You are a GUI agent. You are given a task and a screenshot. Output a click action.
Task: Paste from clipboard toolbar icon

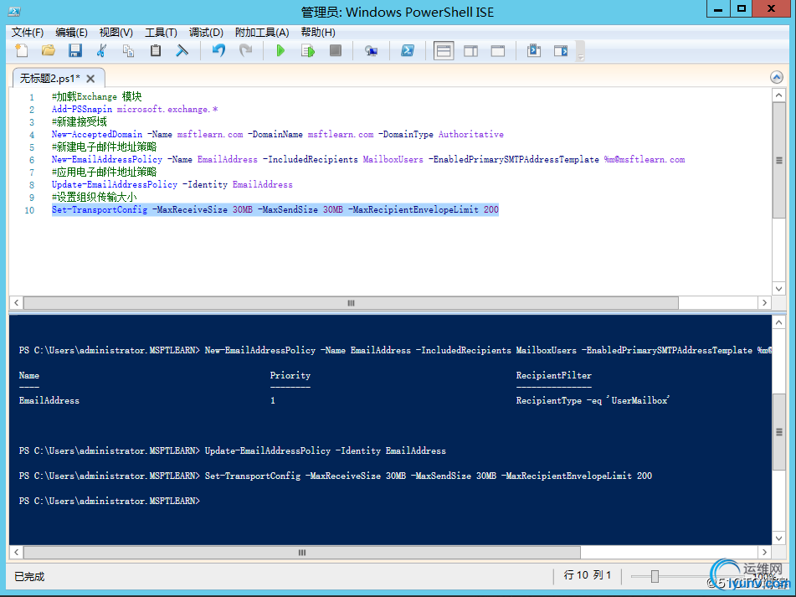156,50
